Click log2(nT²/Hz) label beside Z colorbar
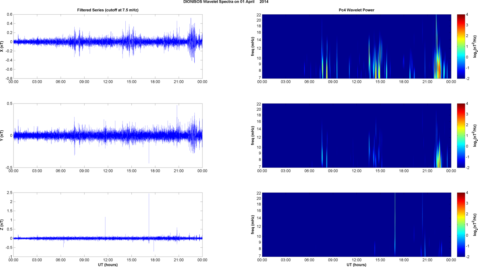 tap(475, 224)
